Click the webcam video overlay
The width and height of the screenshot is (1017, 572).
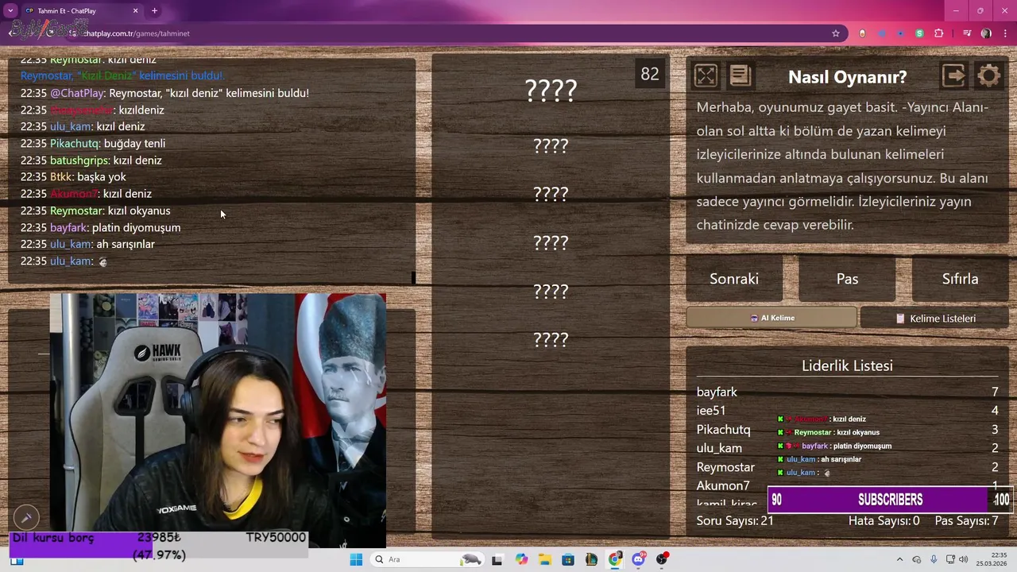[218, 421]
